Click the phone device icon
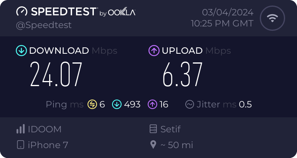This screenshot has height=158, width=297. (x=21, y=145)
